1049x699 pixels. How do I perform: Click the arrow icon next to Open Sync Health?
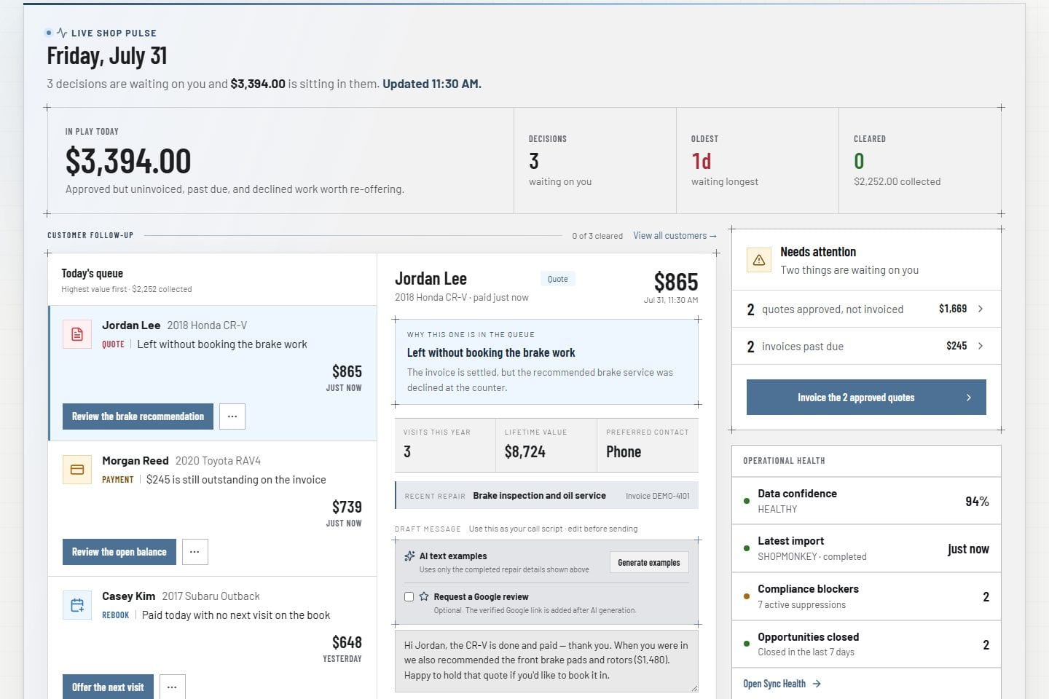[x=817, y=684]
